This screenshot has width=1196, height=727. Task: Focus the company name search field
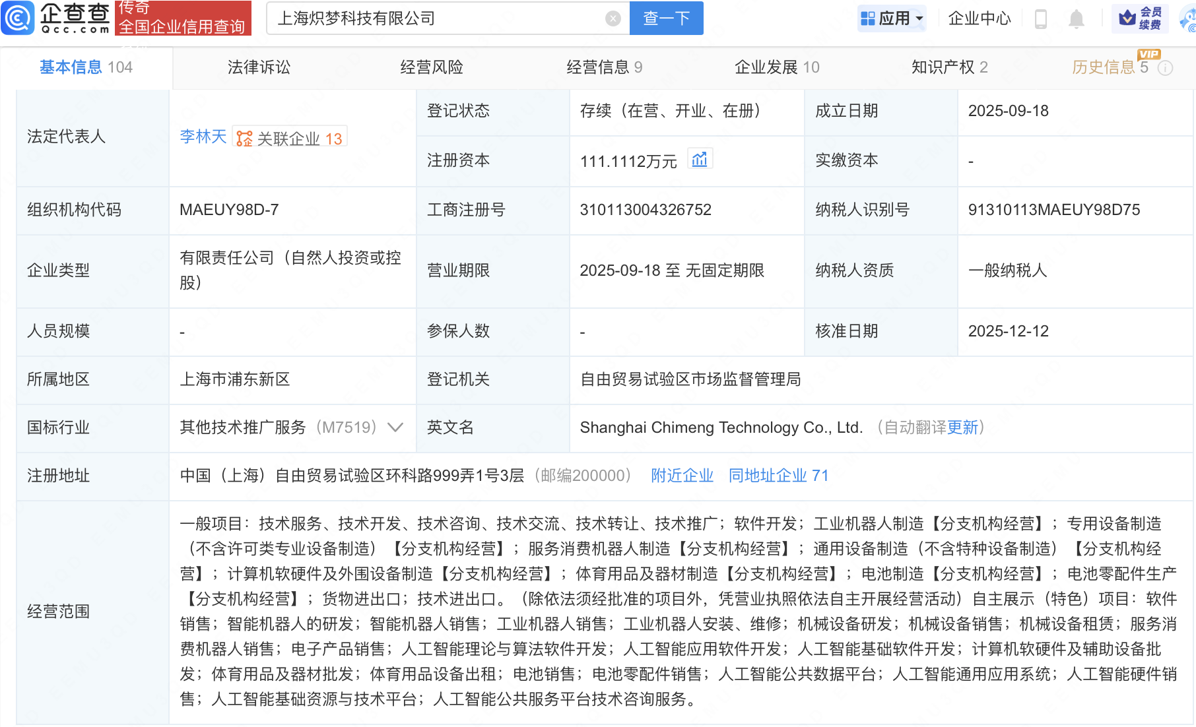coord(436,18)
